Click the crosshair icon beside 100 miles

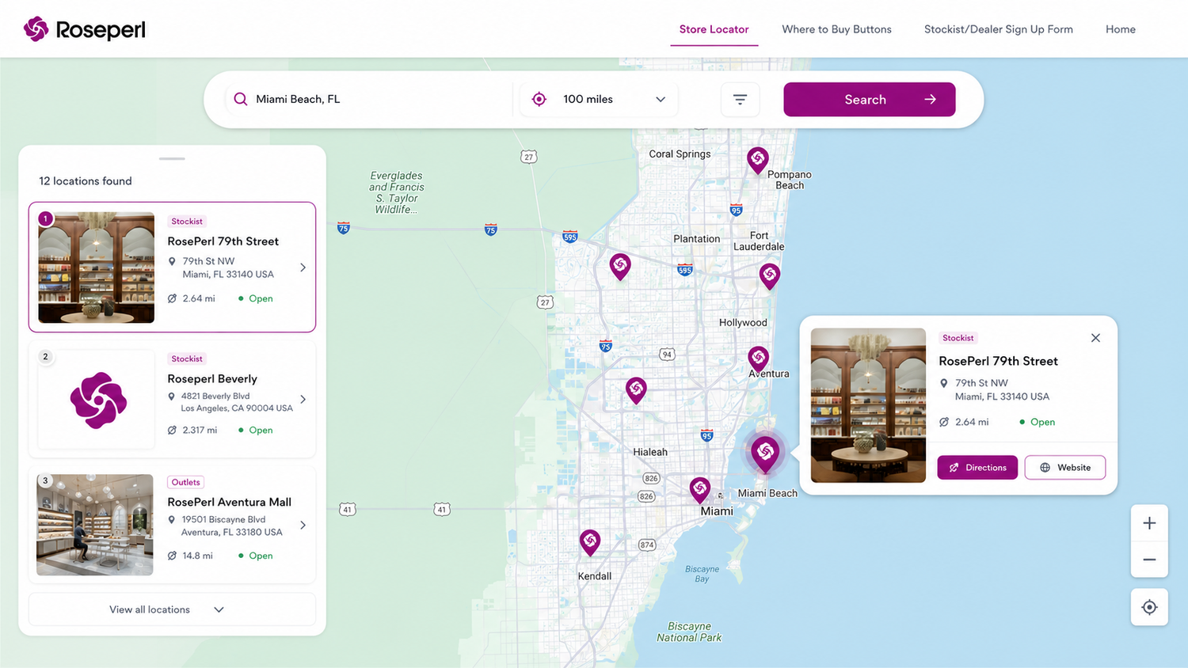point(539,99)
